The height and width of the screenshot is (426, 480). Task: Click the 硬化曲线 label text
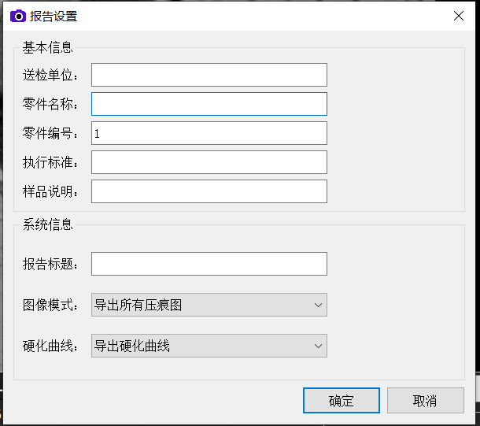click(x=50, y=346)
